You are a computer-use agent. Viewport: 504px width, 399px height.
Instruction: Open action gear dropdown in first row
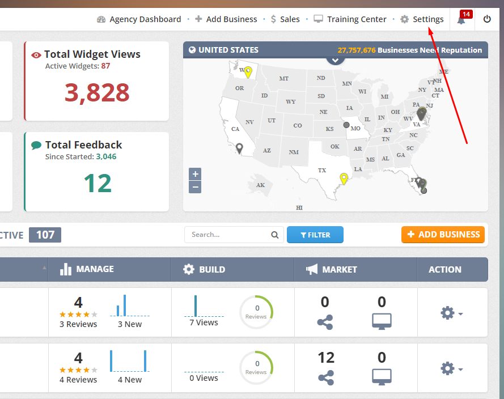click(x=451, y=313)
